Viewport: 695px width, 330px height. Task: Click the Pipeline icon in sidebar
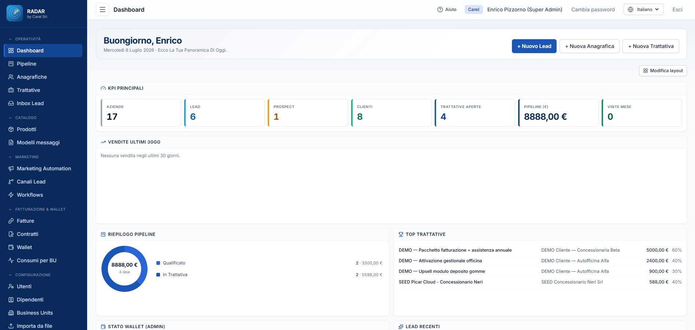[x=11, y=64]
